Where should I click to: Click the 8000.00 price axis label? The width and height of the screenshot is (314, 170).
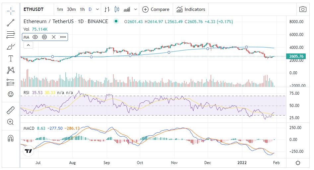[x=296, y=22]
